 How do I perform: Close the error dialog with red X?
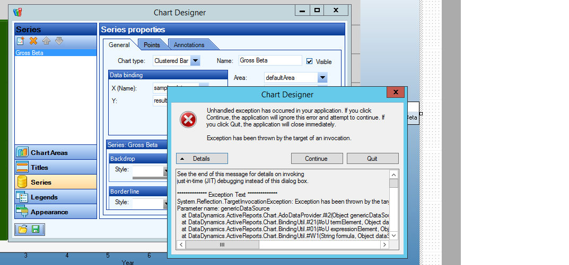point(396,92)
